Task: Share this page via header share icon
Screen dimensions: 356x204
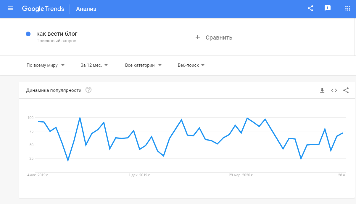Action: click(x=310, y=9)
